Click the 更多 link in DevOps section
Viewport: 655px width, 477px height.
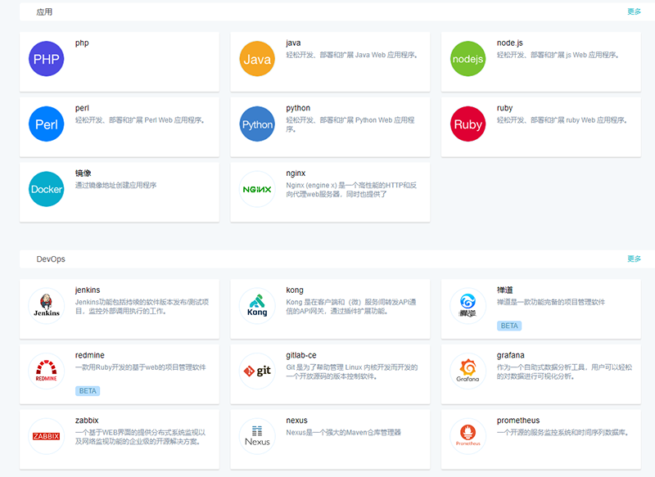pyautogui.click(x=634, y=259)
